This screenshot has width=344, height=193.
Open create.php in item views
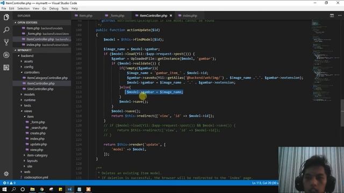point(38,133)
